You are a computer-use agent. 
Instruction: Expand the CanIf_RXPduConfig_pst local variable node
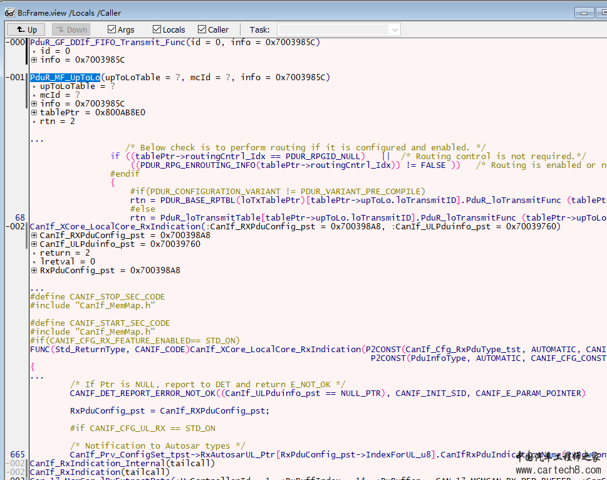[34, 236]
